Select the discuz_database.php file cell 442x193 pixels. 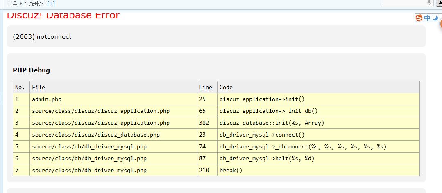pyautogui.click(x=113, y=135)
